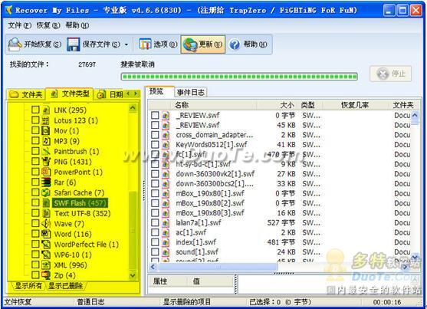
Task: Click the Show Deleted (显示已删除) tab button
Action: click(x=66, y=285)
